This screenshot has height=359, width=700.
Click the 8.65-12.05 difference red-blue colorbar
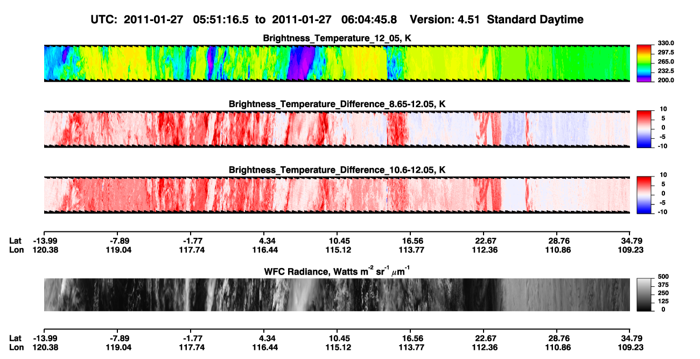[x=644, y=129]
